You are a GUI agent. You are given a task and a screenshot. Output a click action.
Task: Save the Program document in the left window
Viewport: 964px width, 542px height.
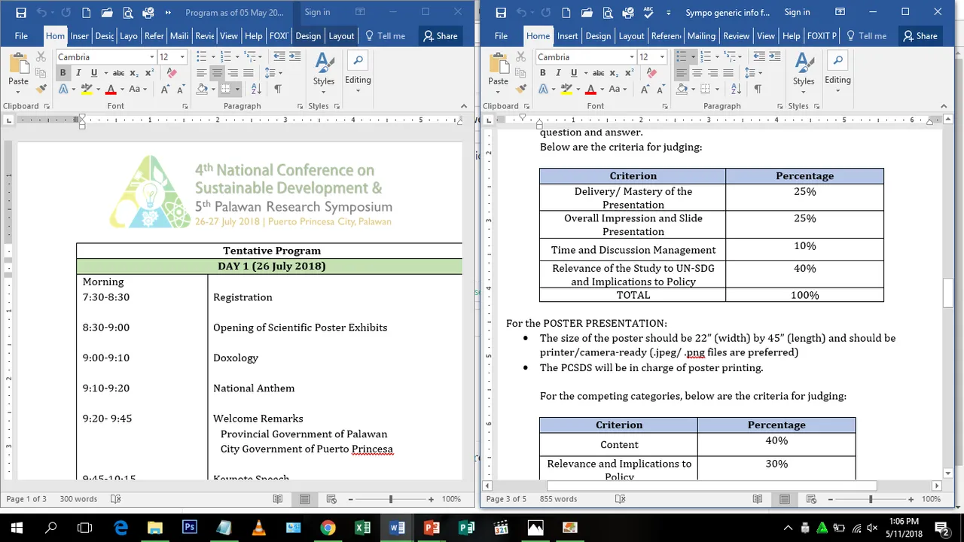coord(20,12)
